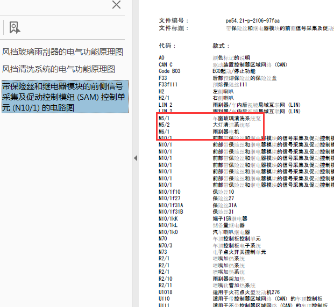Click code N10/1f10
Image resolution: width=334 pixels, height=307 pixels.
(169, 192)
